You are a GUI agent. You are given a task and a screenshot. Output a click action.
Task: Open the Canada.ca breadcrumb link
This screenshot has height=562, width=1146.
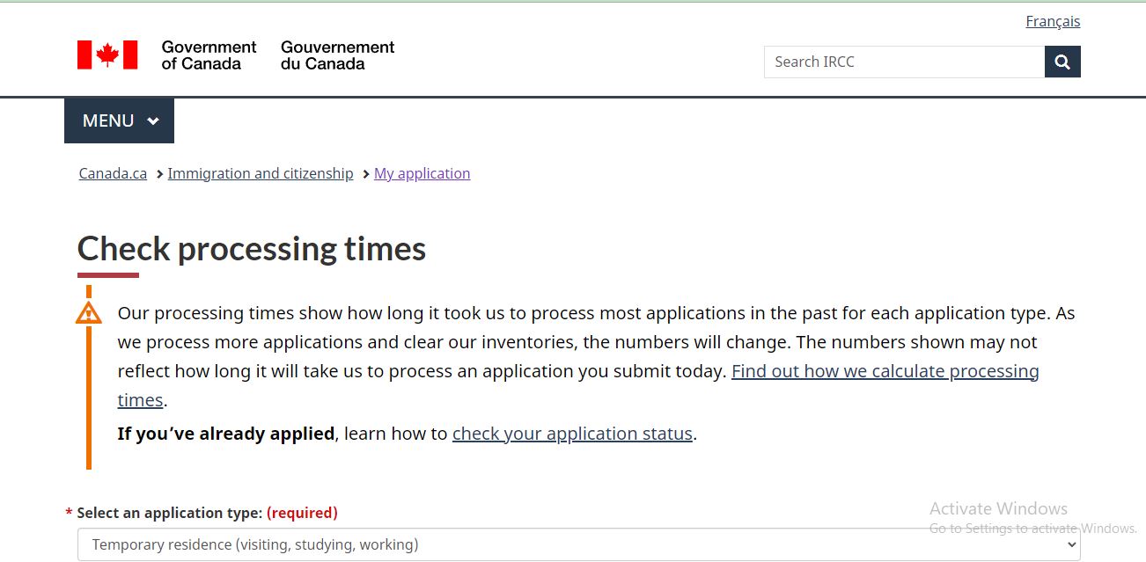pos(112,173)
